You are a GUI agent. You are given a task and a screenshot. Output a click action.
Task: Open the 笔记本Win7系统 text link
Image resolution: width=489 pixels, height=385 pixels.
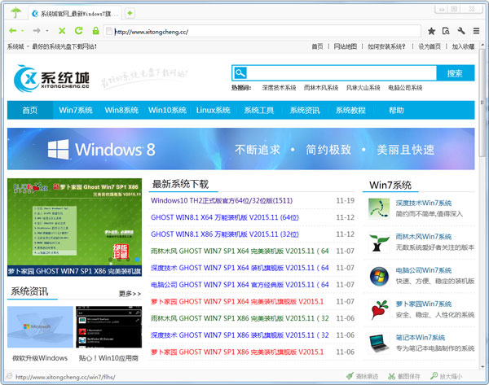click(421, 338)
